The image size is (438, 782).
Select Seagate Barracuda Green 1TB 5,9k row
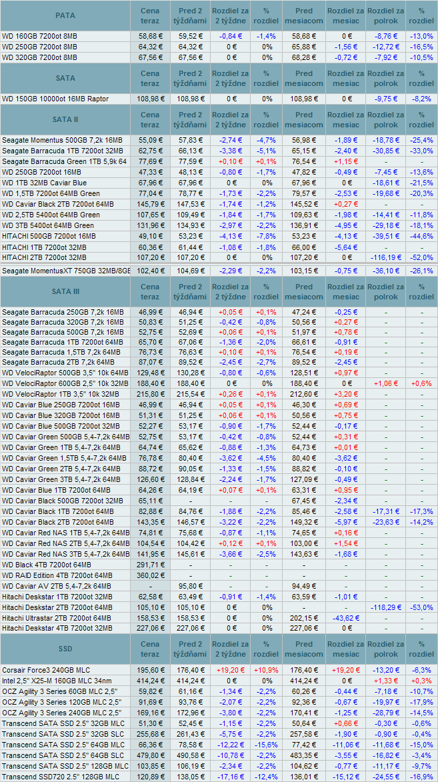click(65, 161)
